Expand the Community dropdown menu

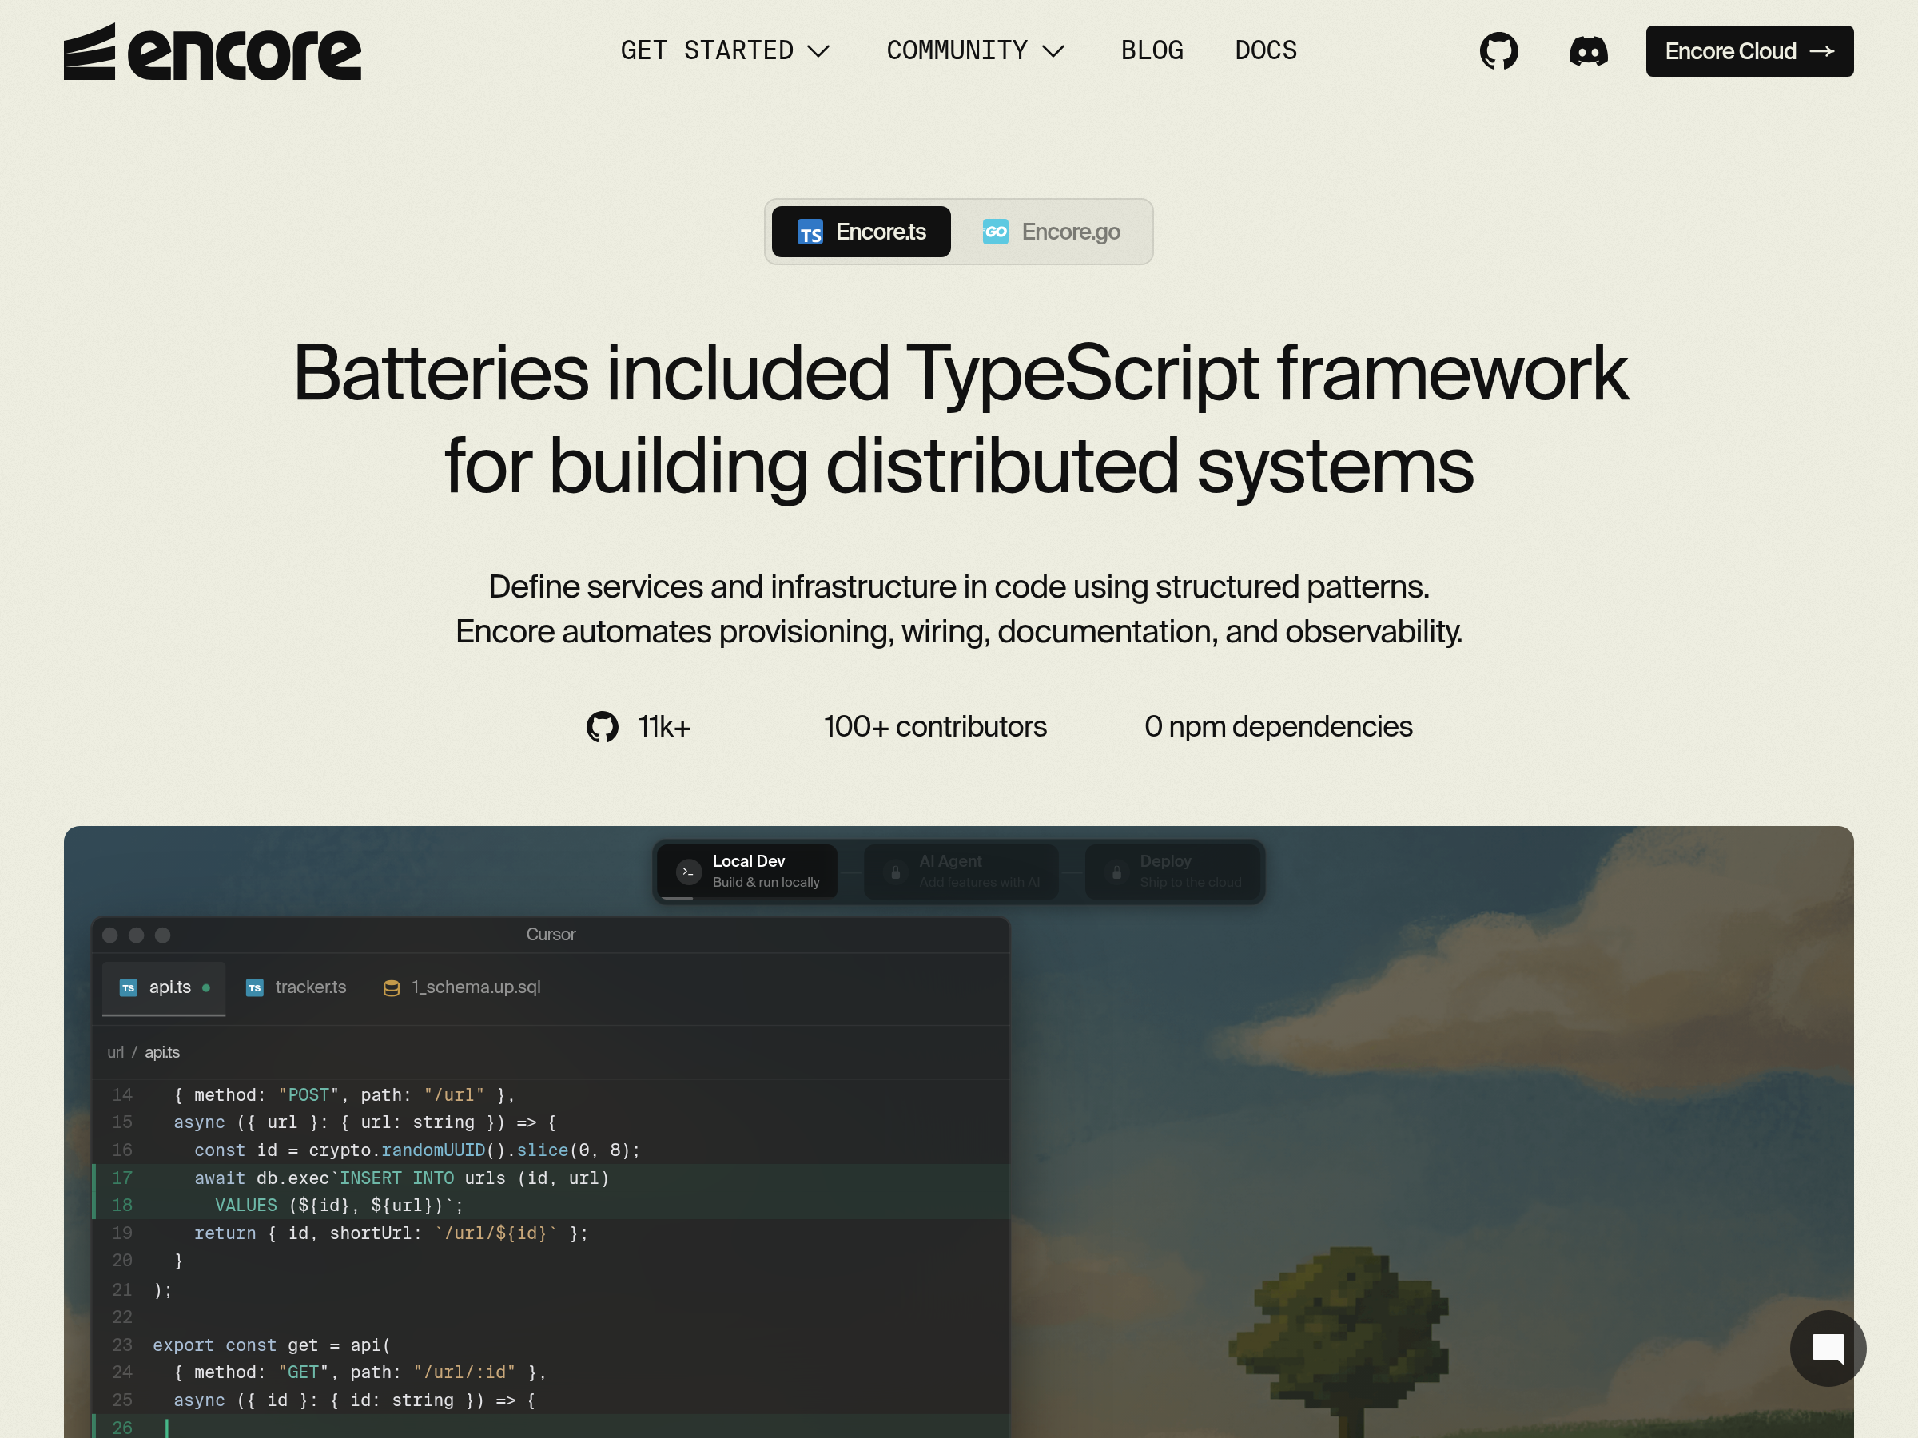pos(957,51)
